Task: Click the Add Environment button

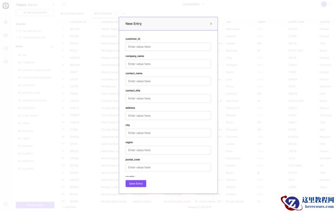Action: (35, 12)
